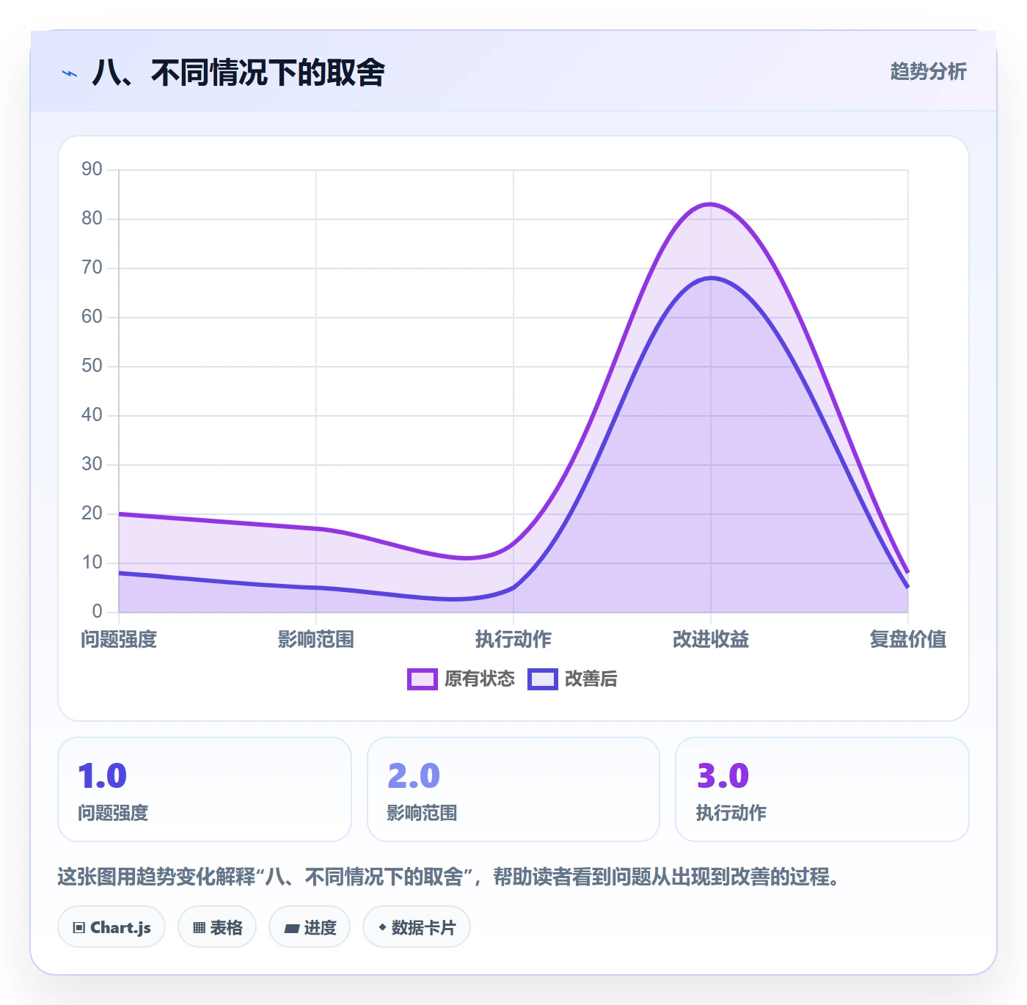Image resolution: width=1027 pixels, height=1005 pixels.
Task: Click the 0 y-axis tick label
Action: (x=97, y=612)
